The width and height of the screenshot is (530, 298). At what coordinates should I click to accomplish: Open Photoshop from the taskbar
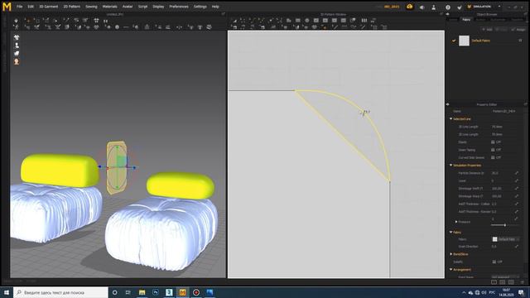156,292
